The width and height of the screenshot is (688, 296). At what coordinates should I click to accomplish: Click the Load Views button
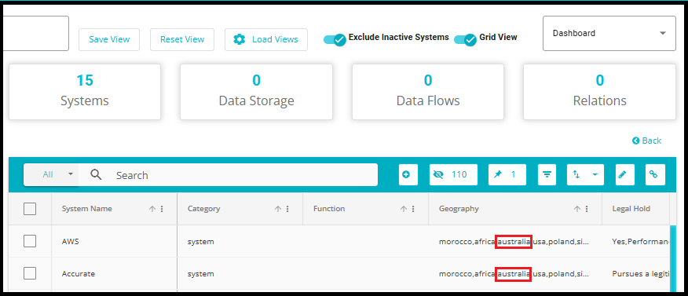tap(266, 39)
